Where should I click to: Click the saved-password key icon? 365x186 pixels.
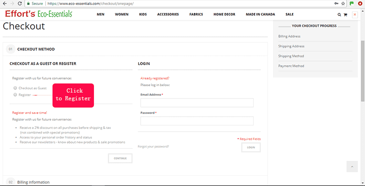[x=336, y=4]
